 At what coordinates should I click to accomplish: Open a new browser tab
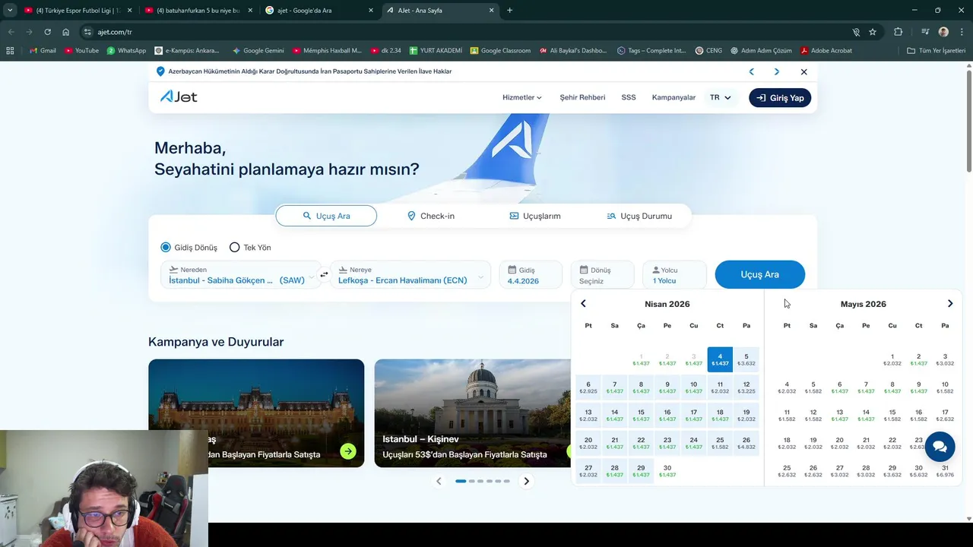509,11
